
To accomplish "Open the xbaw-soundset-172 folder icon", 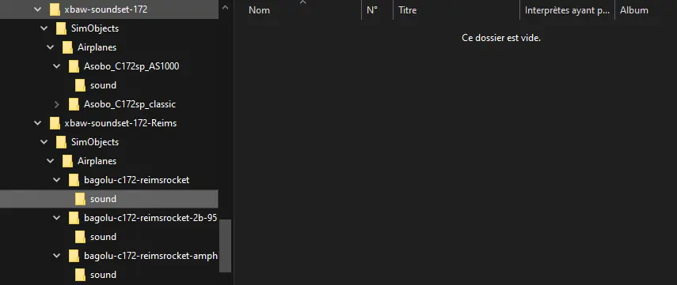I will point(55,9).
